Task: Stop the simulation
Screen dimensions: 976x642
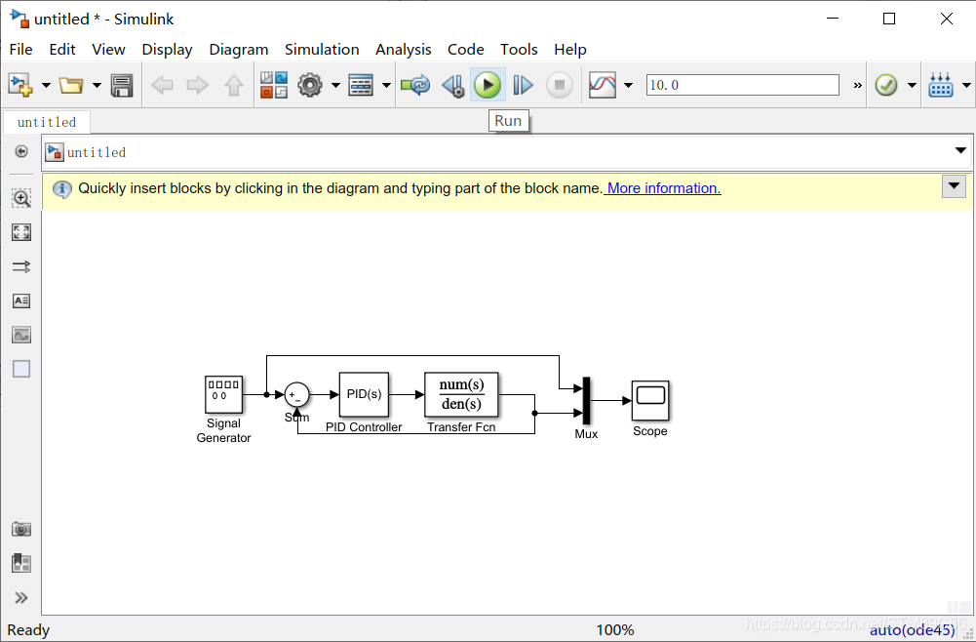Action: tap(558, 85)
